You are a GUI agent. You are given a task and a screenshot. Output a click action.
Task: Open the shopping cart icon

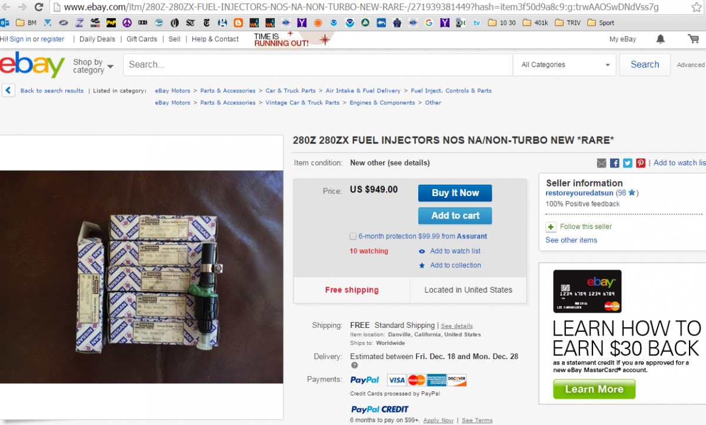coord(693,39)
